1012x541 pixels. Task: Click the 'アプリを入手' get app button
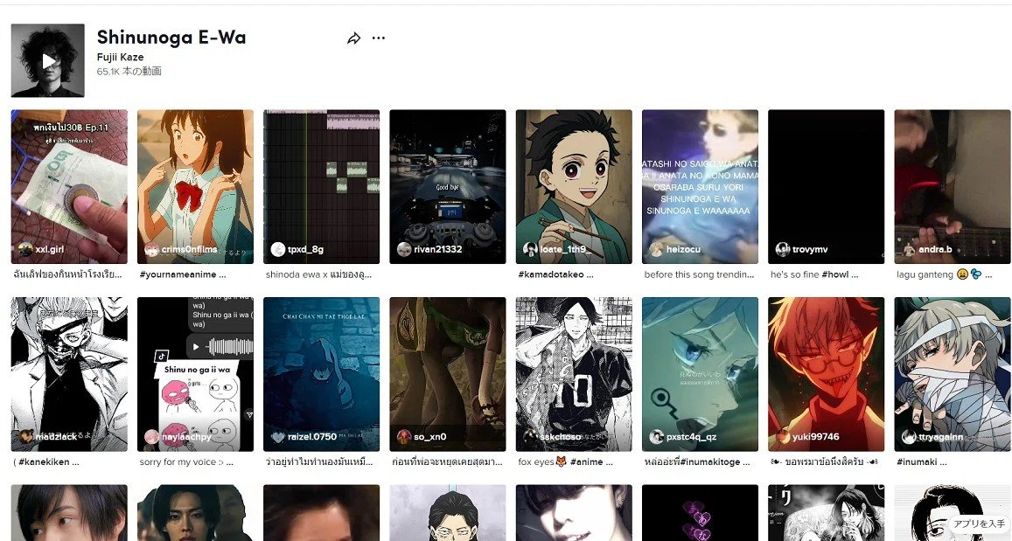click(x=979, y=524)
